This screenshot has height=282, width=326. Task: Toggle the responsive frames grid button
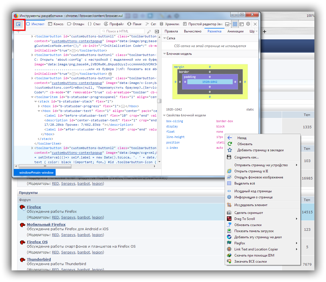(235, 24)
